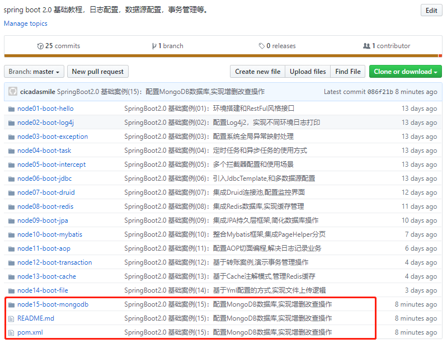Click folder icon beside node05-boot-intercept
Viewport: 447px width, 343px height.
pos(11,165)
